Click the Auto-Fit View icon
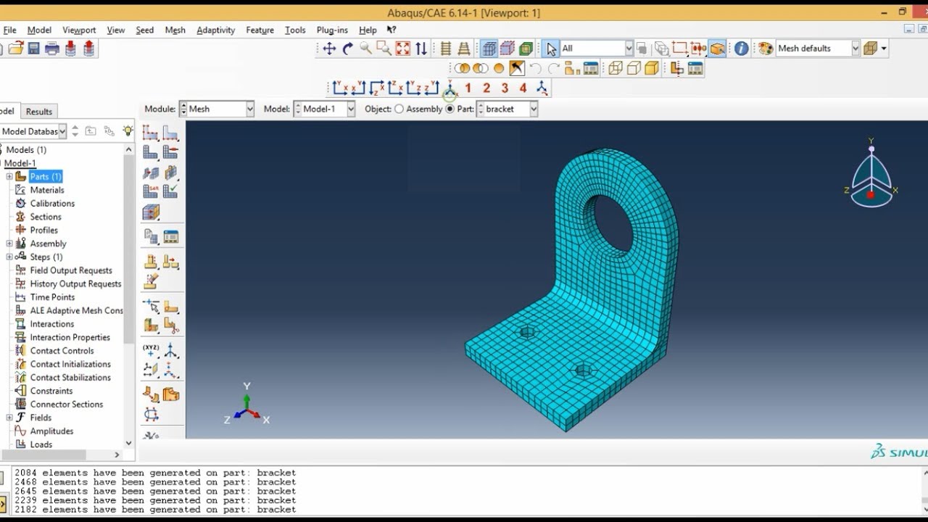 [x=402, y=49]
